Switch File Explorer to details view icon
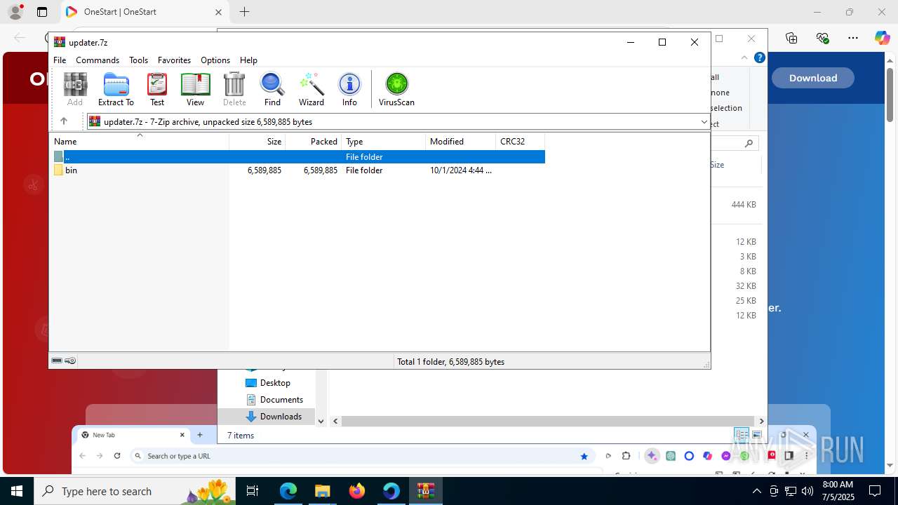The width and height of the screenshot is (898, 505). [742, 435]
